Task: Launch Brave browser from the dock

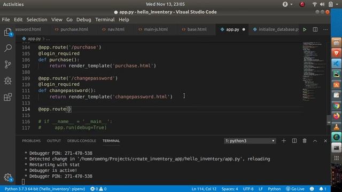Action: pyautogui.click(x=336, y=53)
